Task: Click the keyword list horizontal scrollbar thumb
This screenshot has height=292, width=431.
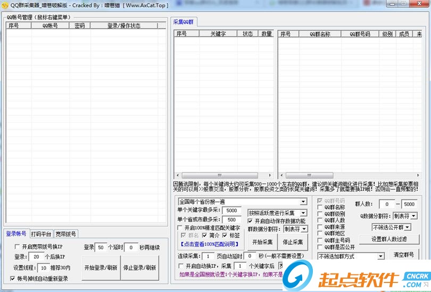Action: point(220,175)
